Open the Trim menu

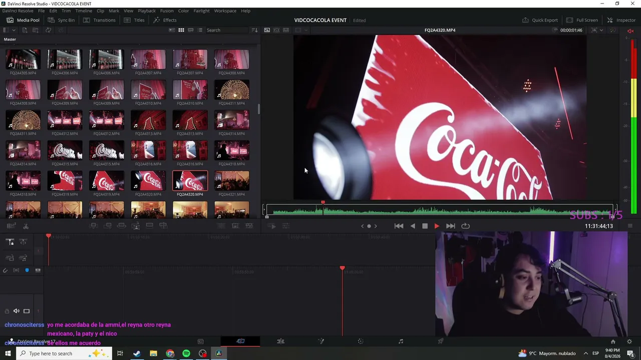click(66, 10)
